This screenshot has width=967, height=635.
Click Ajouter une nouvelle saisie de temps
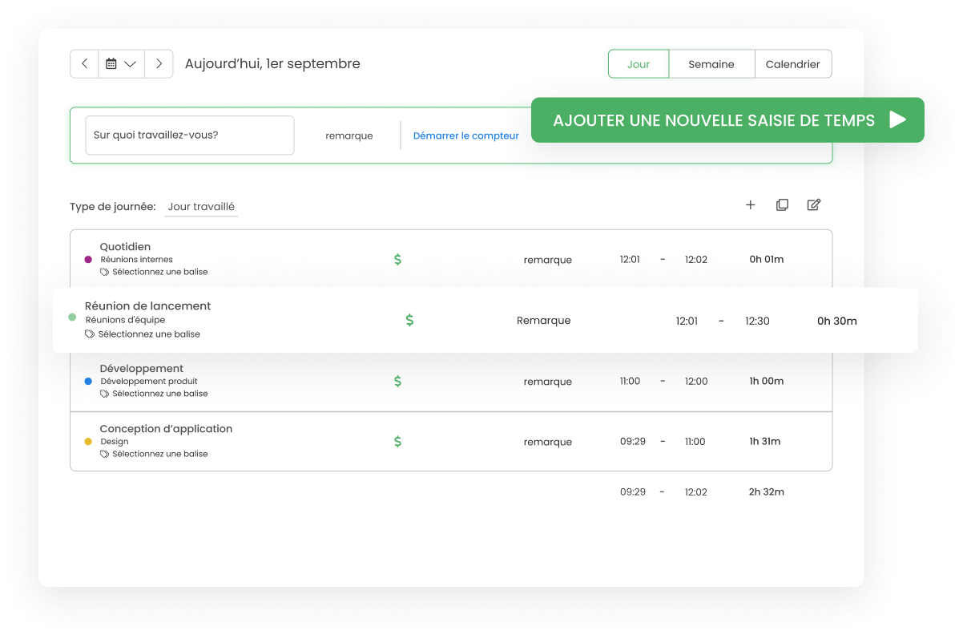point(727,120)
